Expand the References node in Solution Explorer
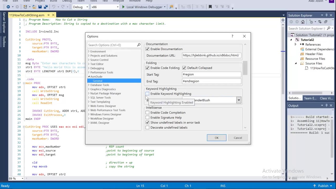Screen dimensions: 336x189 [x=296, y=44]
